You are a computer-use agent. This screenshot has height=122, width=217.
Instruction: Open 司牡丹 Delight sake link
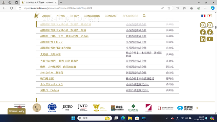point(50,90)
